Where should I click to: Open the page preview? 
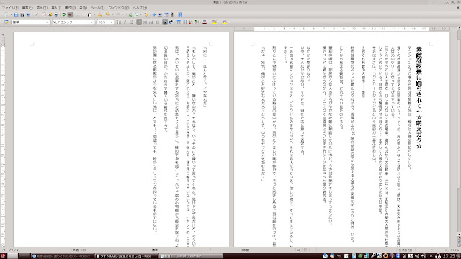[x=56, y=14]
